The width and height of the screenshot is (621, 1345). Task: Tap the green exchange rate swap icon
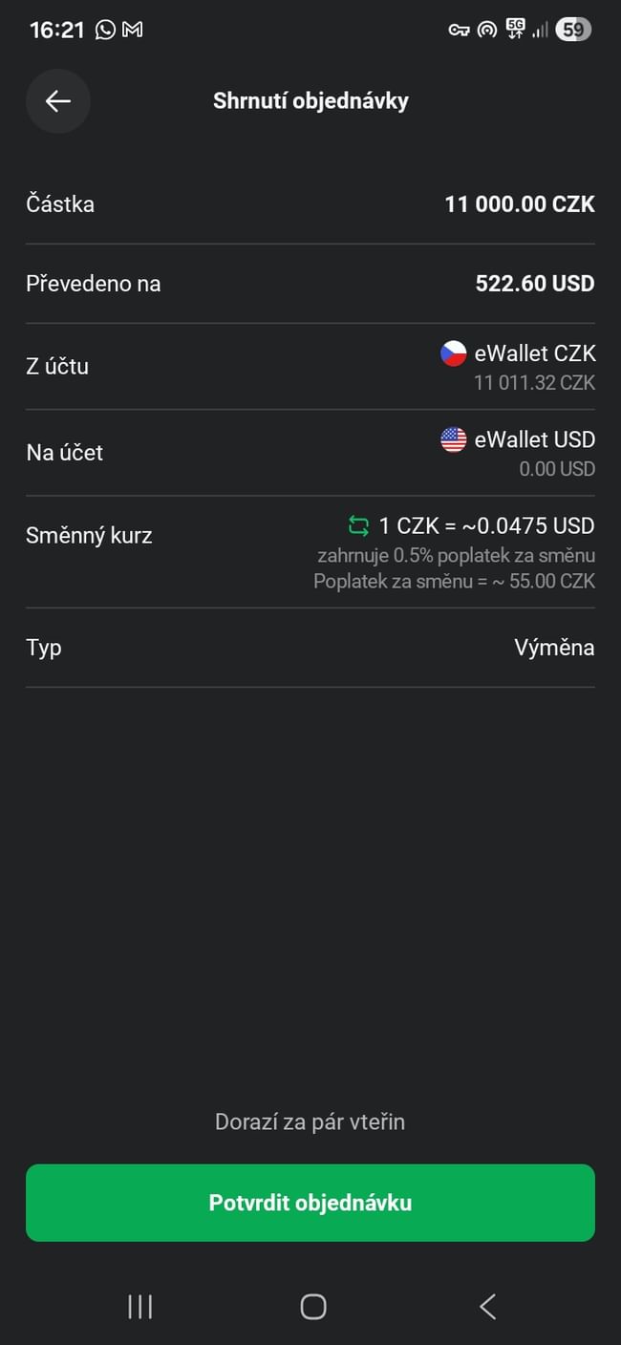[358, 525]
